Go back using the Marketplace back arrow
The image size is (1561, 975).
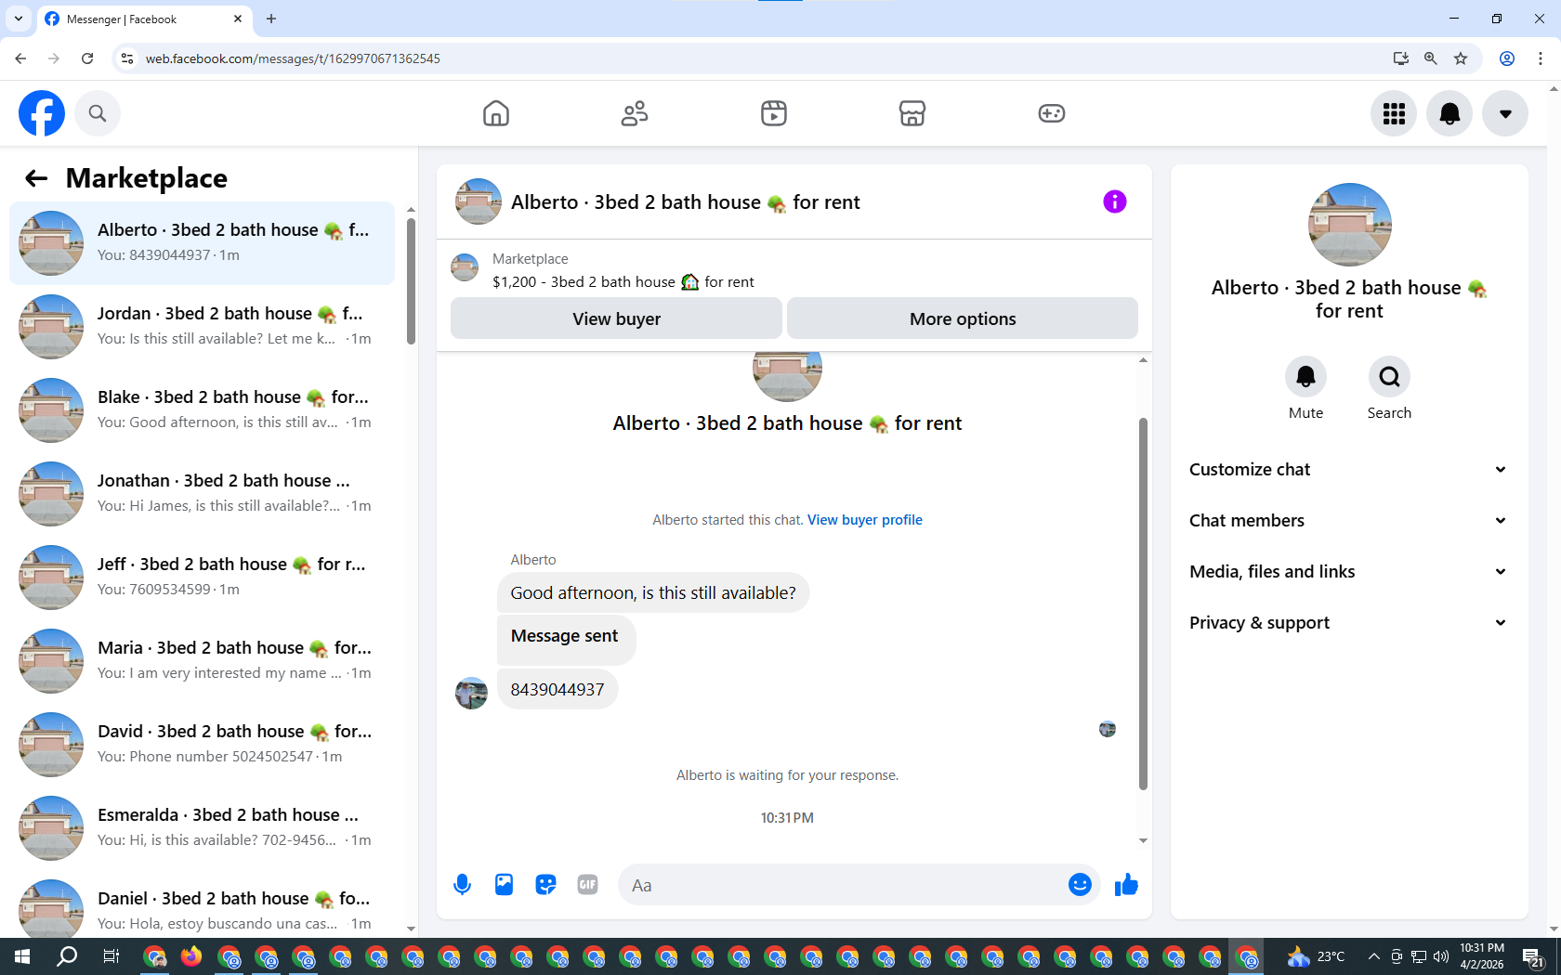tap(36, 178)
